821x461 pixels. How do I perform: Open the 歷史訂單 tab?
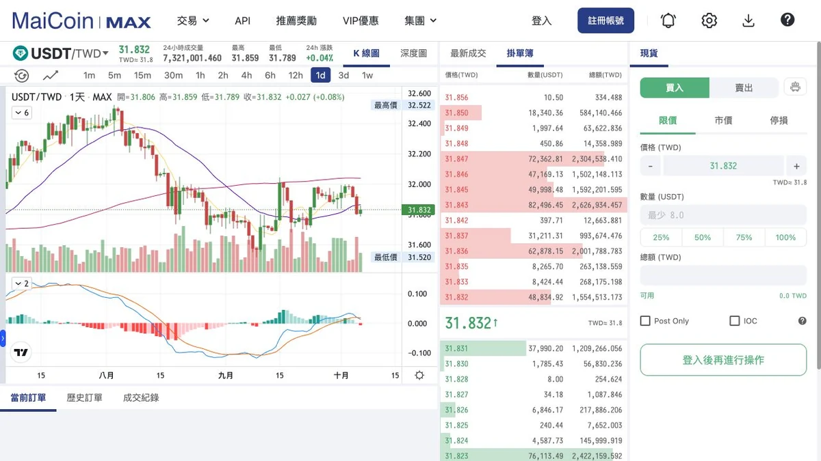tap(85, 397)
